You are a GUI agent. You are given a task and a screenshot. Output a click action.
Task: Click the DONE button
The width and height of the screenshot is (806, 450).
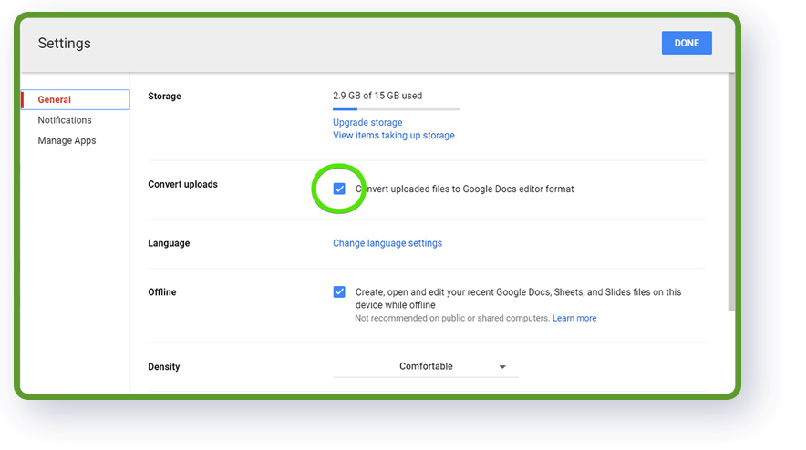tap(687, 43)
